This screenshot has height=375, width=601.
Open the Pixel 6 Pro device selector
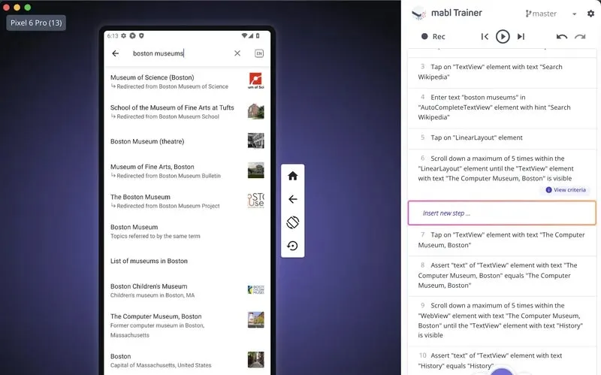click(36, 23)
